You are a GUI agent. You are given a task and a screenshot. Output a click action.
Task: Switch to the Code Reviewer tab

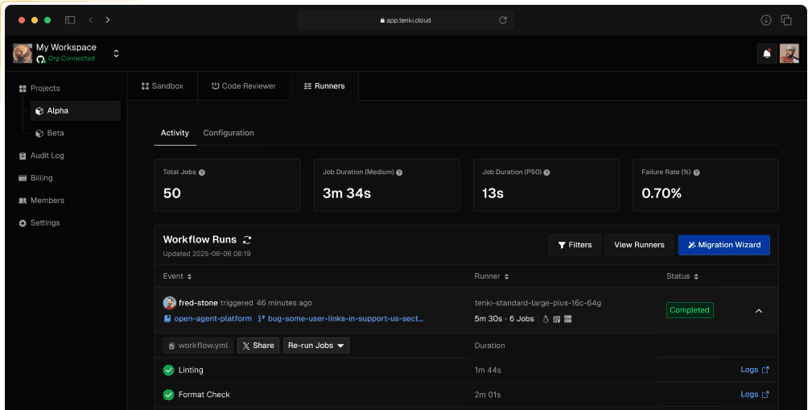click(244, 86)
